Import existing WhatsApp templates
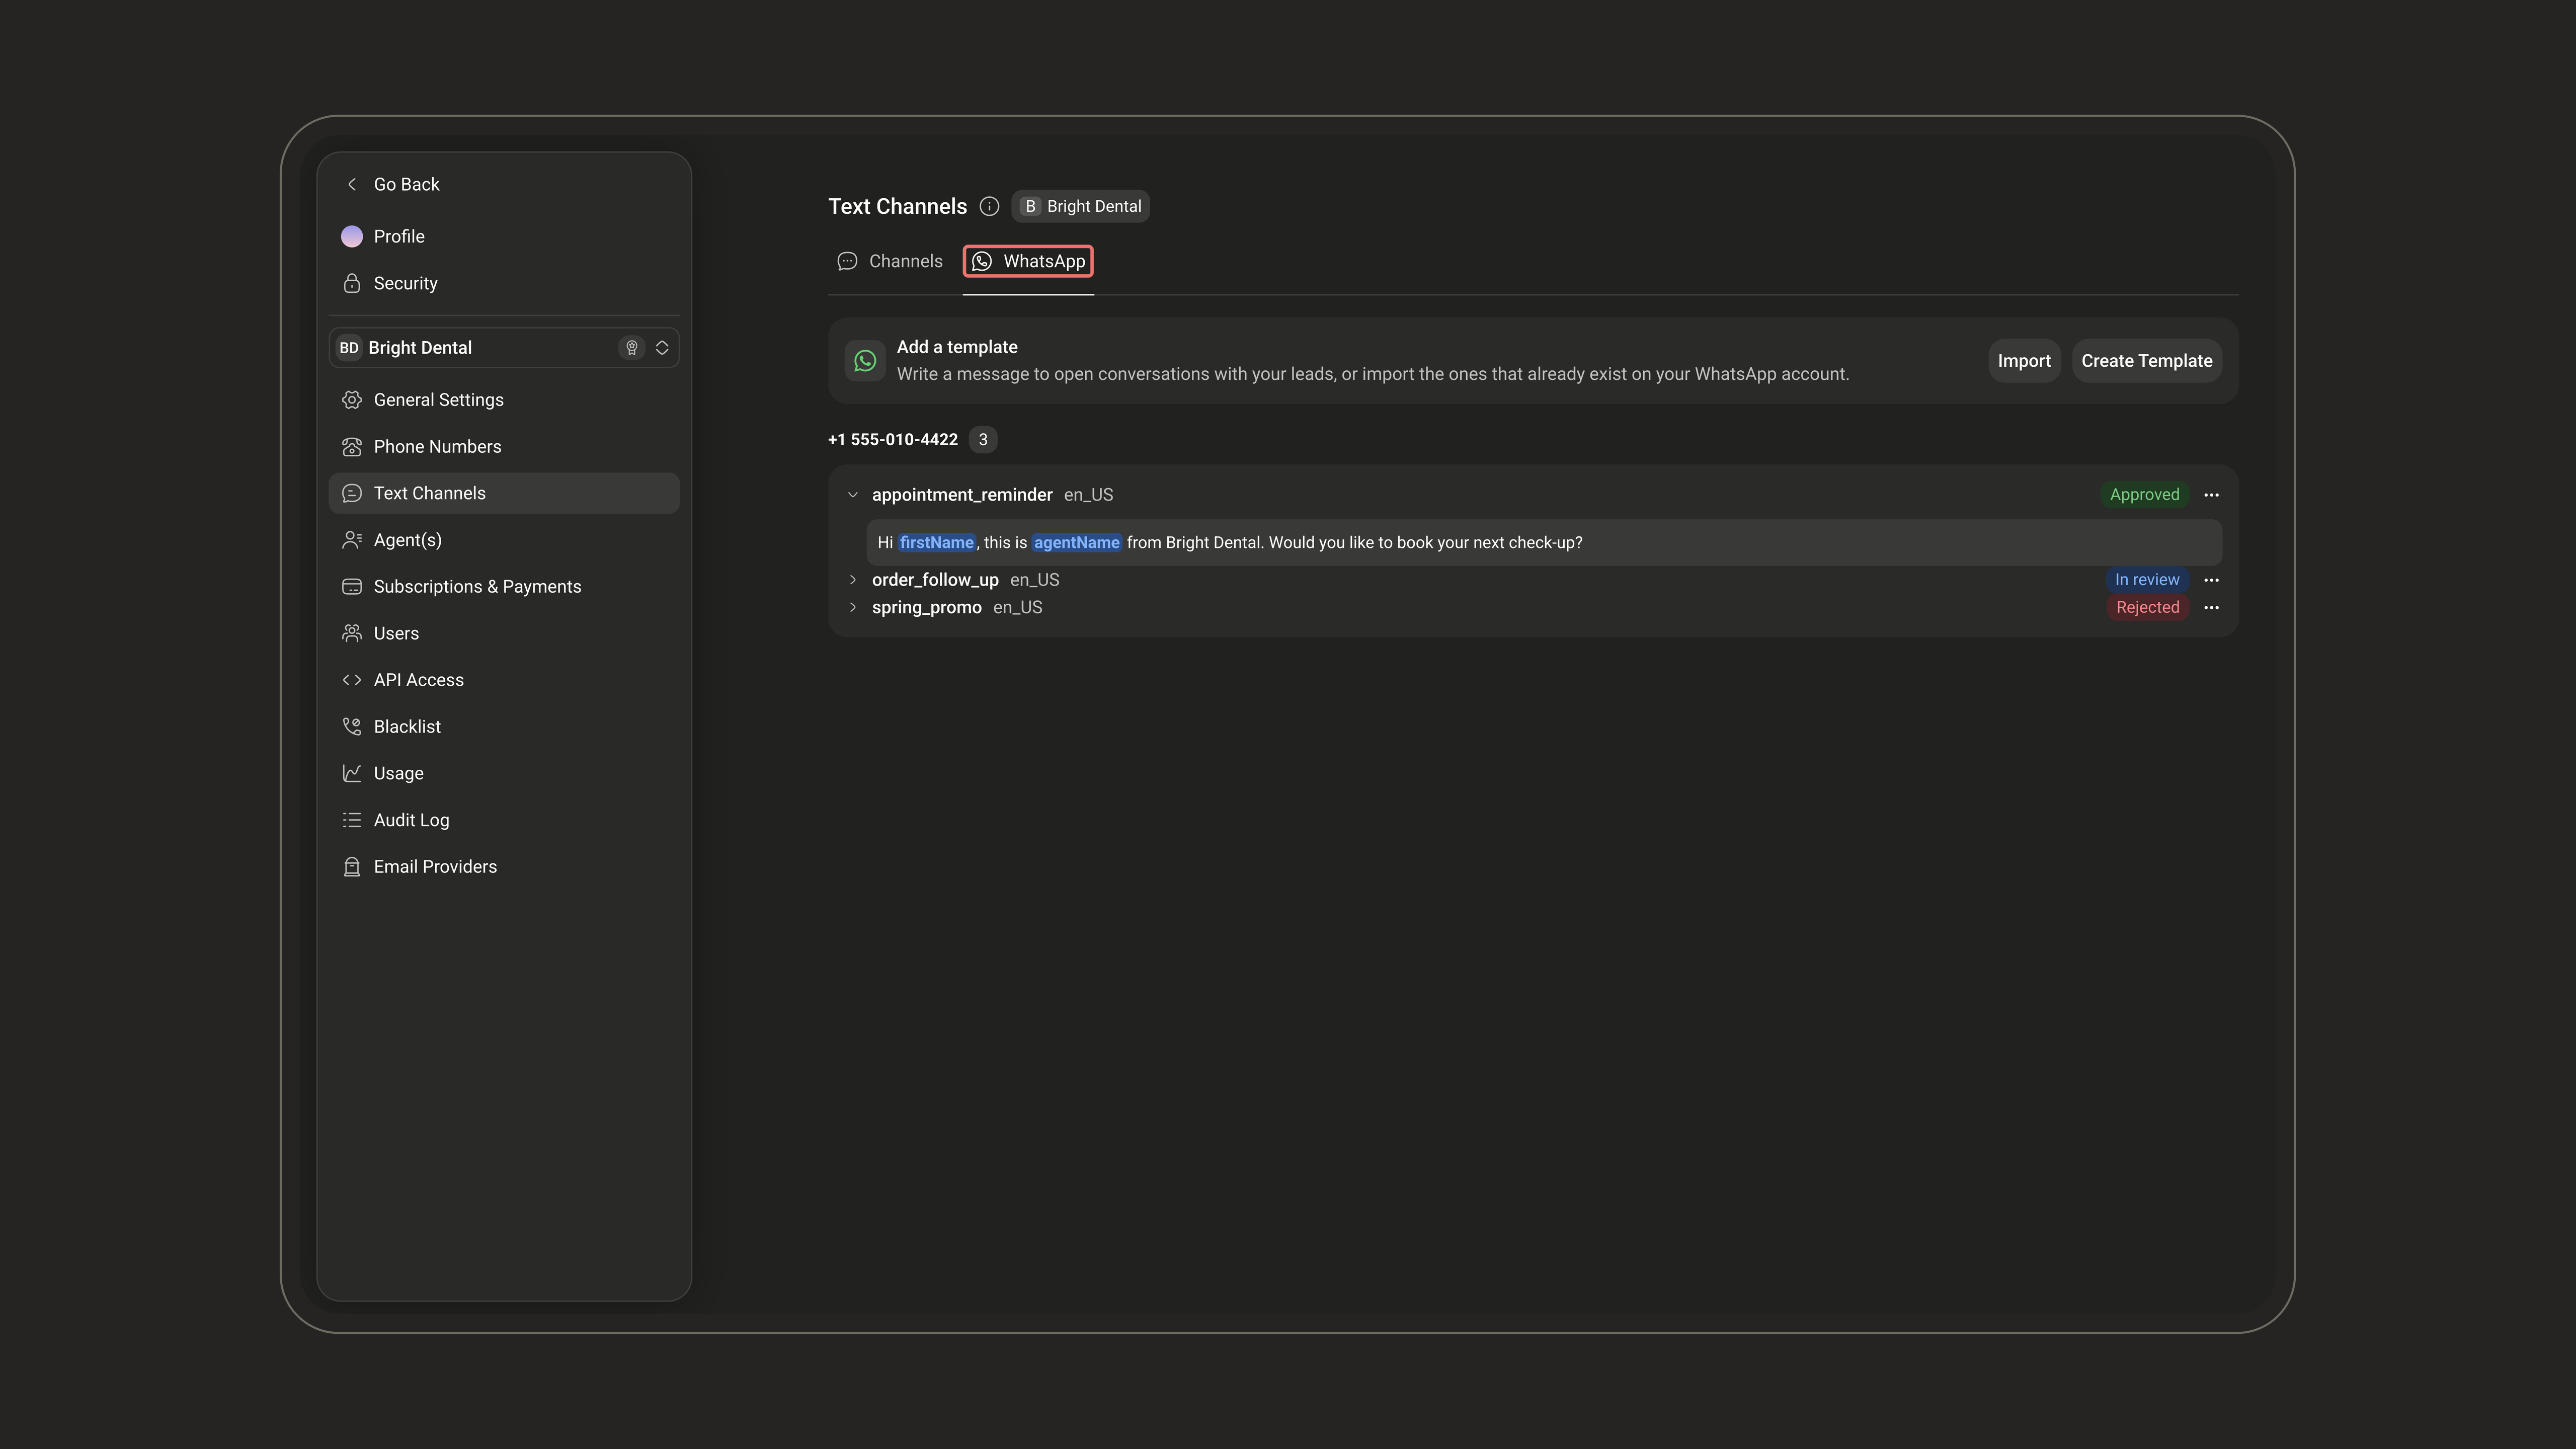The width and height of the screenshot is (2576, 1449). 2024,361
